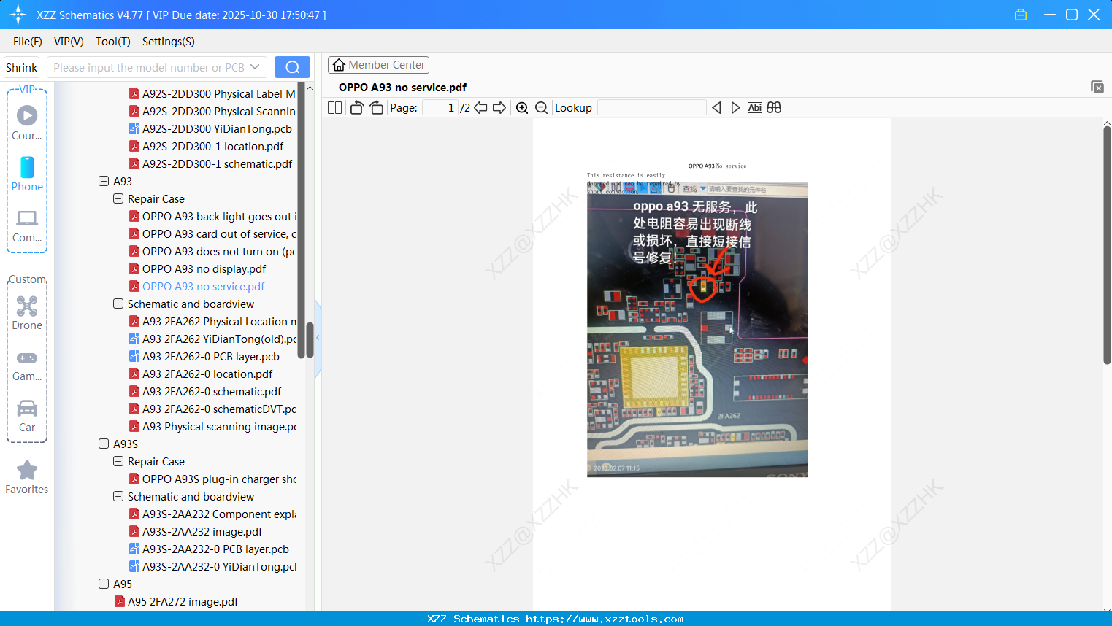Open the Tool(T) menu
The width and height of the screenshot is (1112, 626).
113,42
